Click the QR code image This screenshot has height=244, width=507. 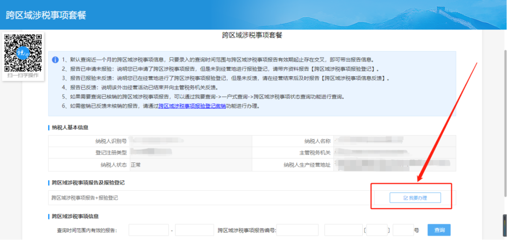pyautogui.click(x=23, y=52)
